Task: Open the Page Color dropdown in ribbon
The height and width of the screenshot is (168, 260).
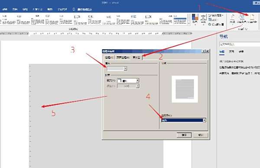Action: [x=241, y=19]
